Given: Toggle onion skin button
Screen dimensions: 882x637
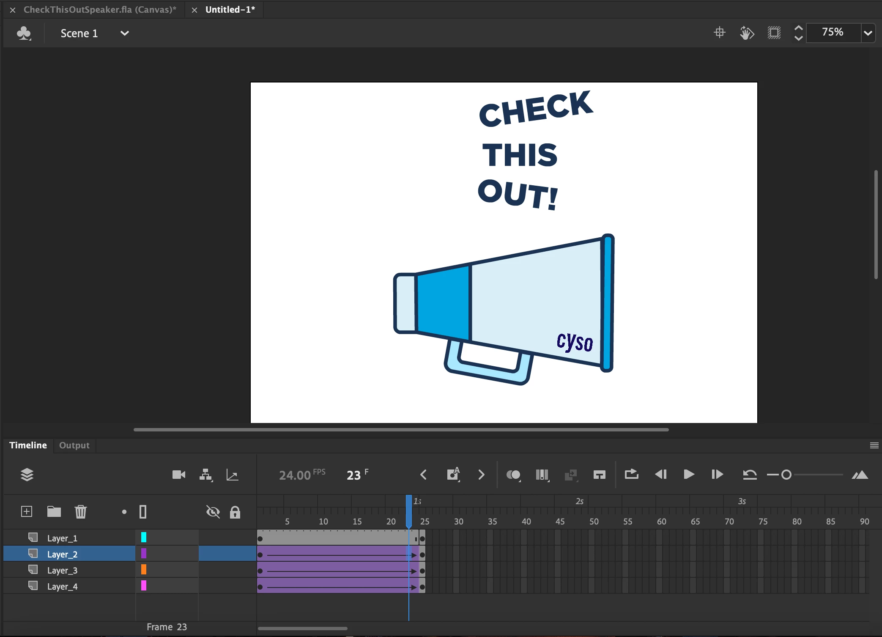Looking at the screenshot, I should [513, 475].
